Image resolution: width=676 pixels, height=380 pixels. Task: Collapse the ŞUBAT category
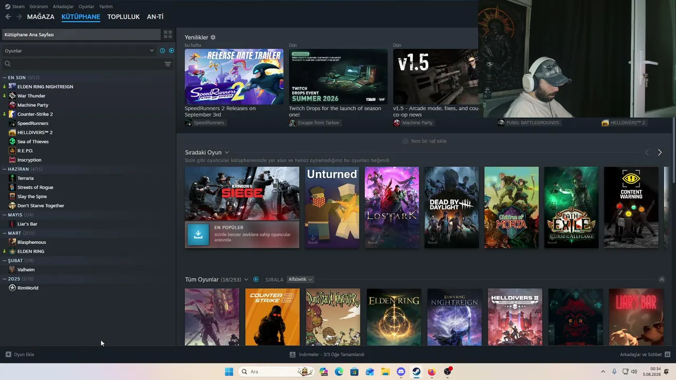5,260
